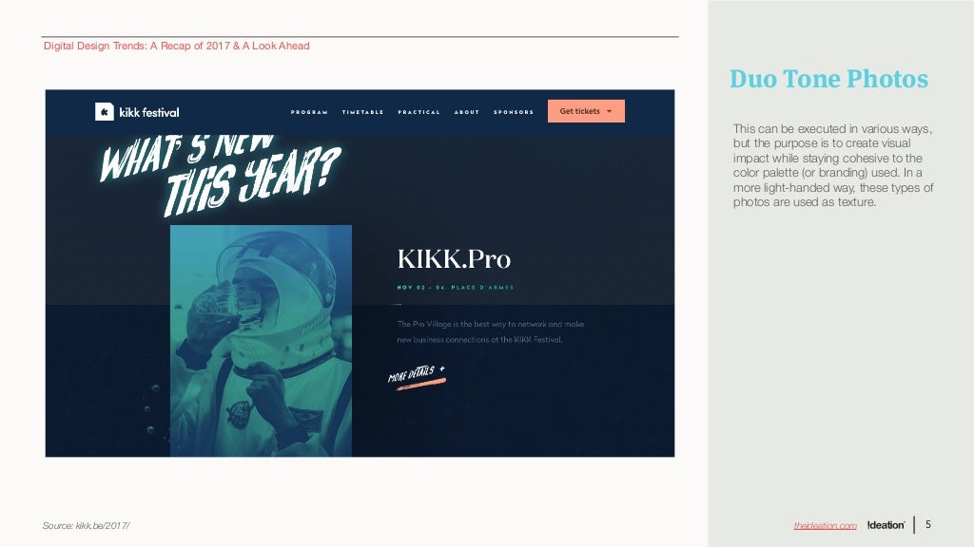Click the Duo Tone Photos title
The image size is (974, 547).
click(x=828, y=79)
